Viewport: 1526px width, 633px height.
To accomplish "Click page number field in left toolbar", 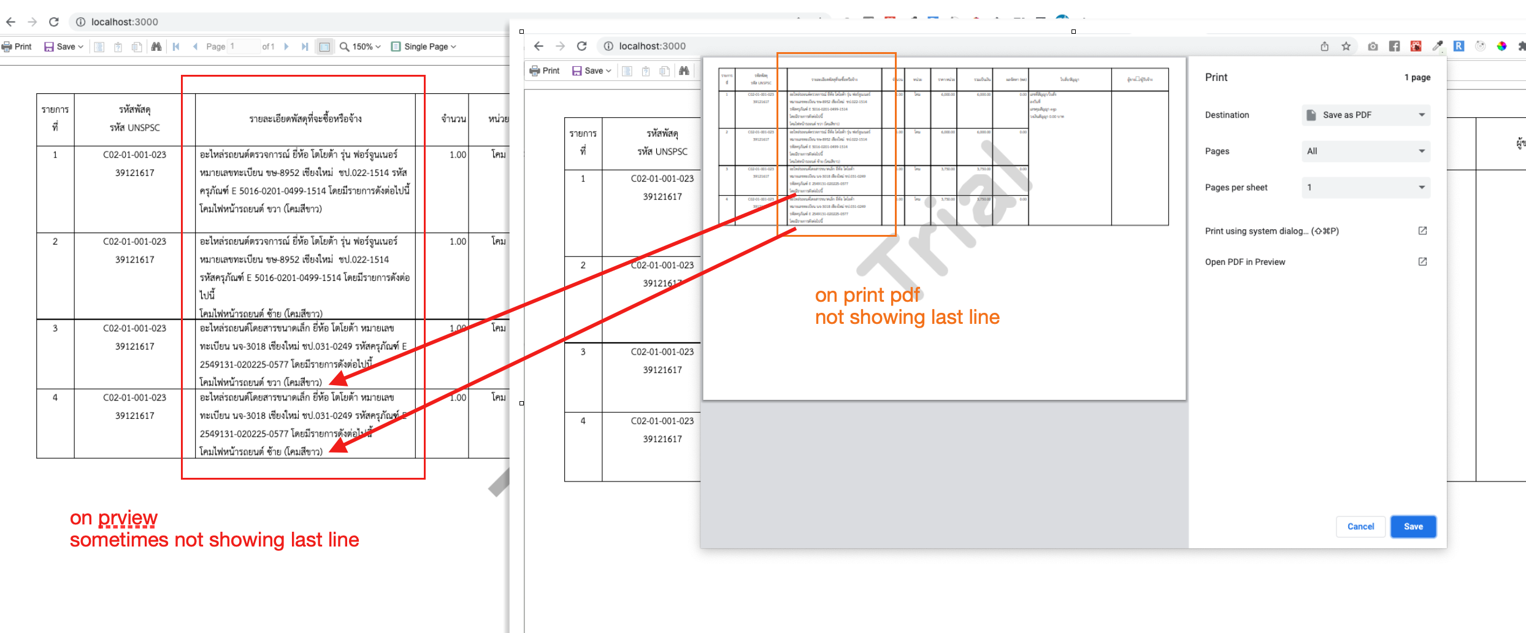I will pos(243,47).
